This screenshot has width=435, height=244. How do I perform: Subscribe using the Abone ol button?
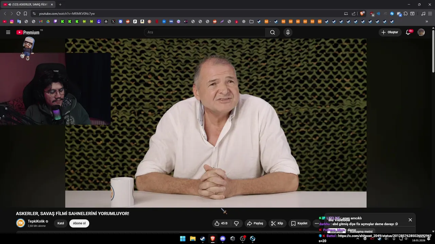pos(79,223)
